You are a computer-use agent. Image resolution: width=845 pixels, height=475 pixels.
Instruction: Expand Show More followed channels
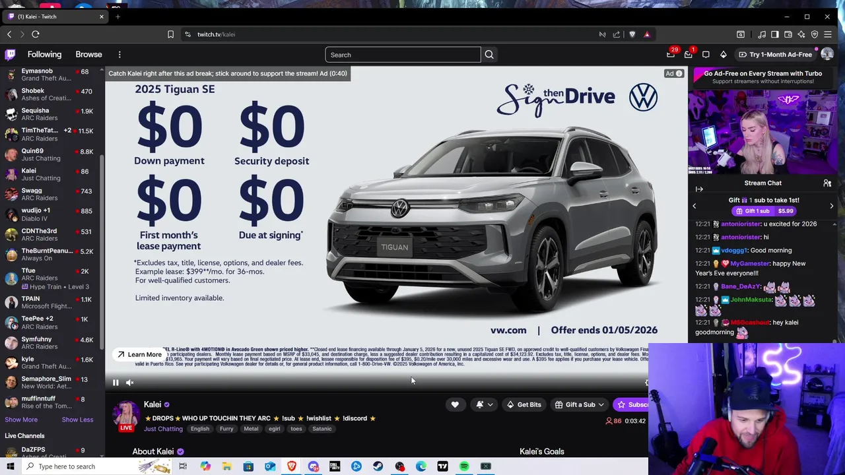(21, 420)
